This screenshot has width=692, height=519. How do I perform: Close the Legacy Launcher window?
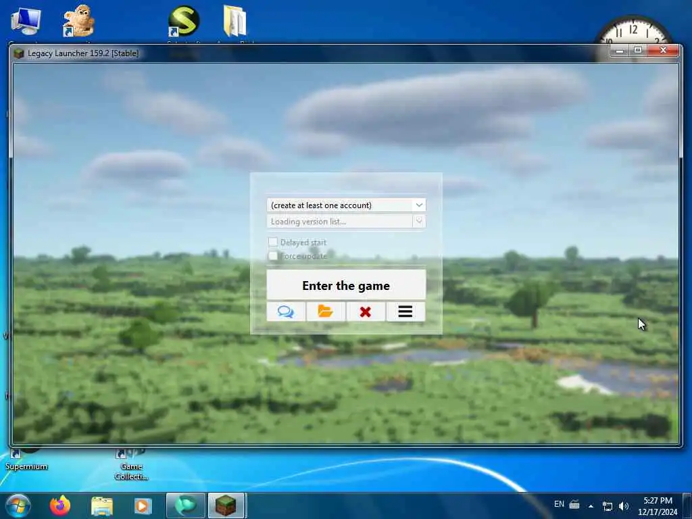663,51
